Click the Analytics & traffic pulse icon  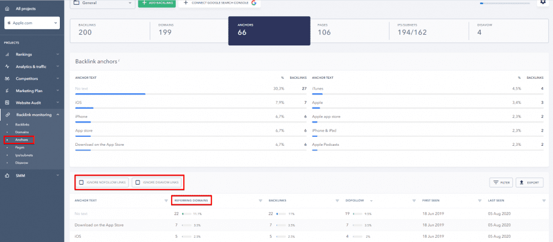[x=7, y=66]
